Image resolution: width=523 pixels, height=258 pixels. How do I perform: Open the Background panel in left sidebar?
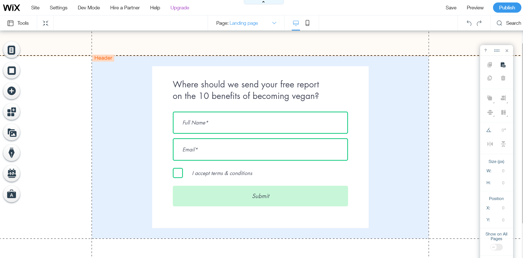[12, 71]
